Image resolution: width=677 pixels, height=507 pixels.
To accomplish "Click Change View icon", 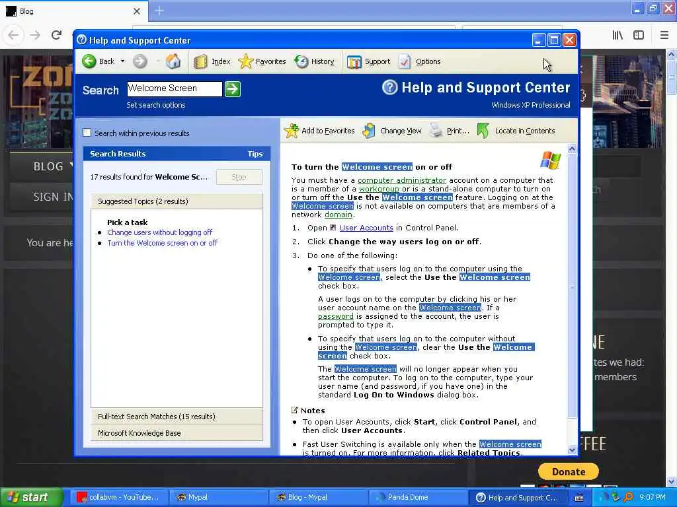I will coord(369,131).
